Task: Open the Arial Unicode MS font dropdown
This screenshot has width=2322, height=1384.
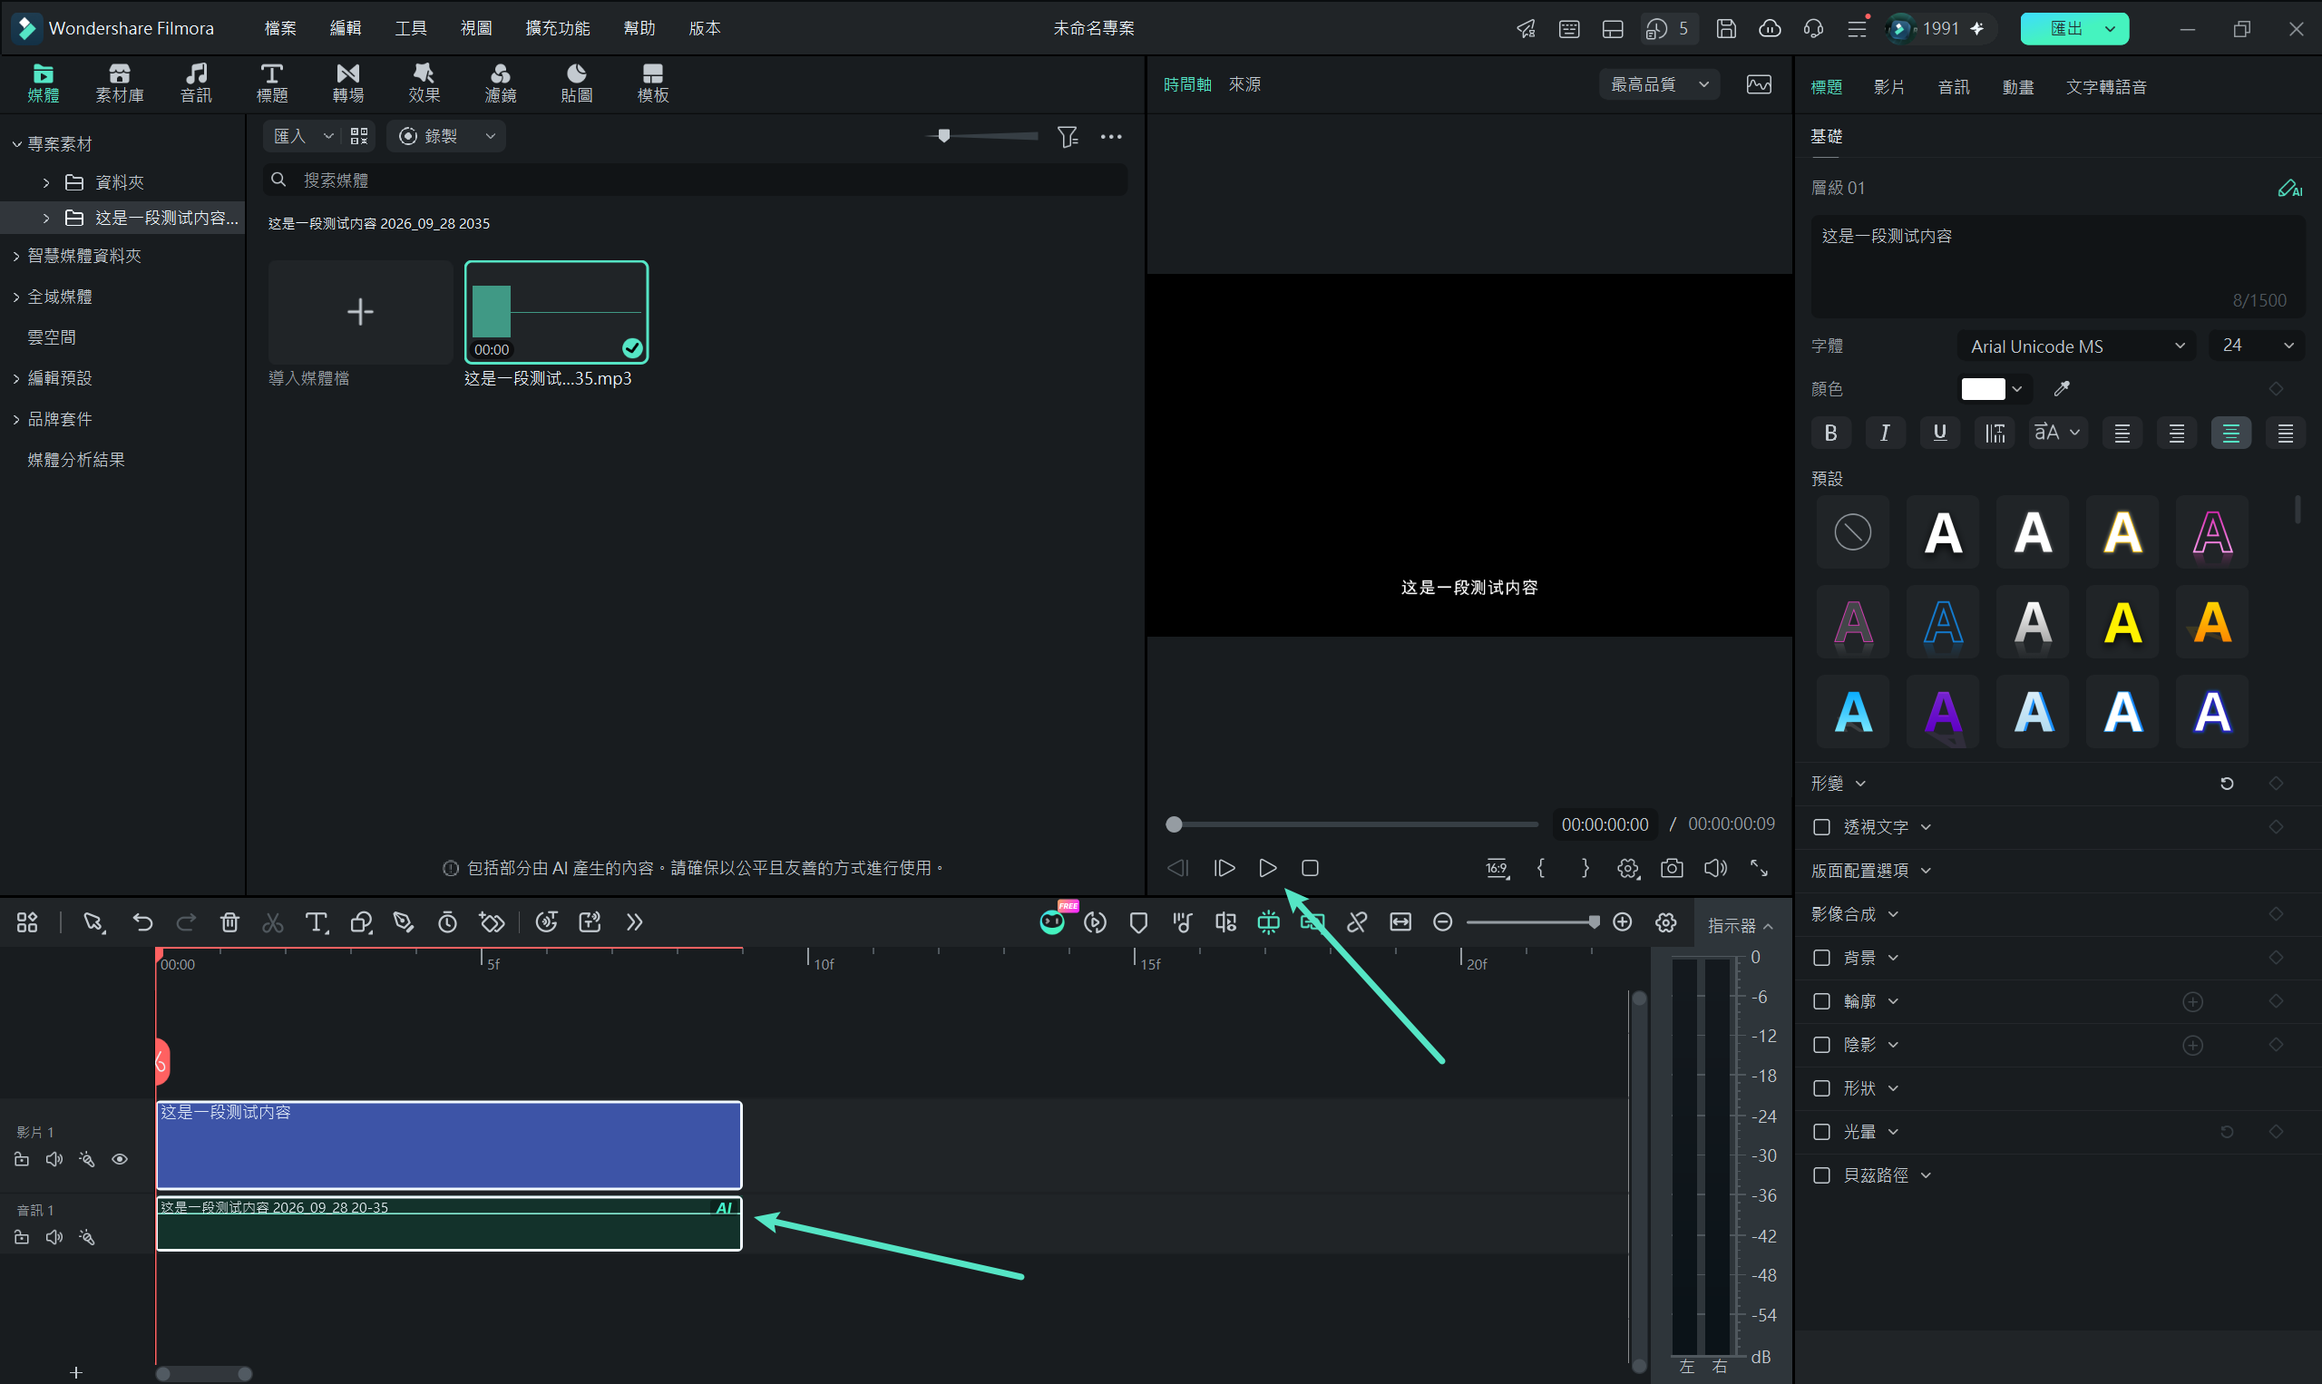Action: (2076, 346)
